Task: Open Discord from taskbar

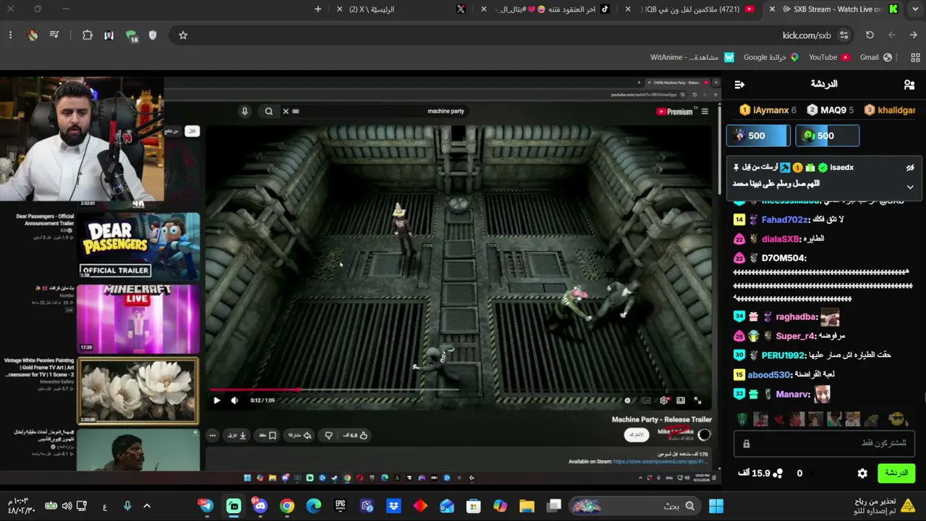Action: click(260, 506)
